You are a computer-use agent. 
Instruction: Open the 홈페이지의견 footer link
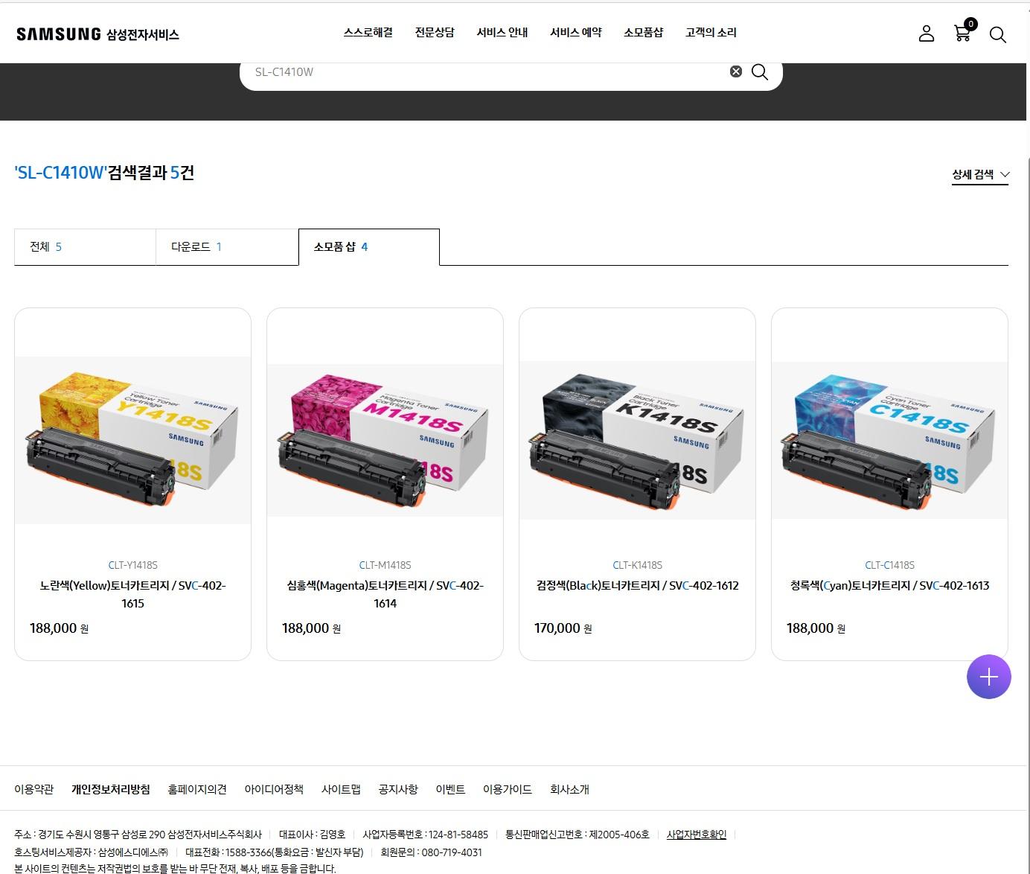point(197,789)
